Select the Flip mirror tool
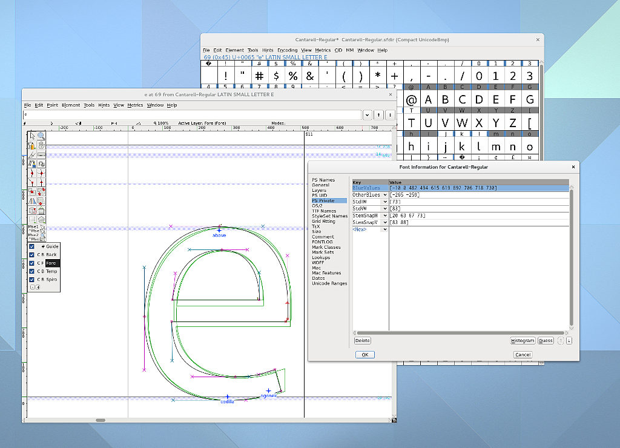Screen dimensions: 620x448 [x=32, y=201]
